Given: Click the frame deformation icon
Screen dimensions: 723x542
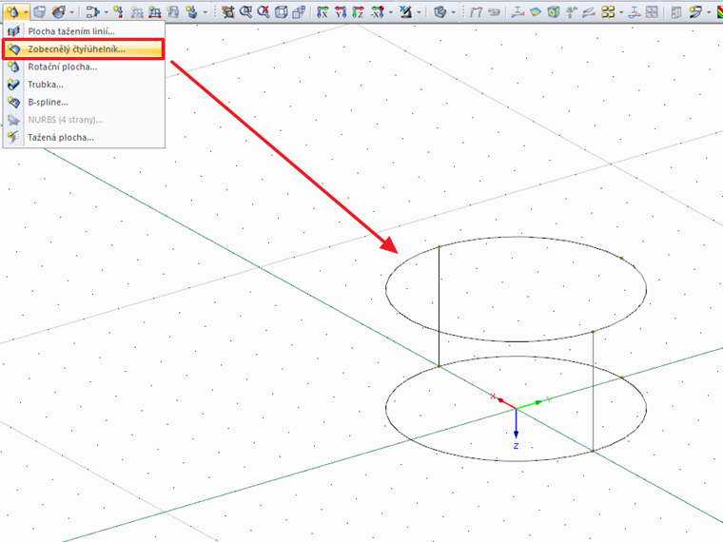Looking at the screenshot, I should tap(476, 11).
